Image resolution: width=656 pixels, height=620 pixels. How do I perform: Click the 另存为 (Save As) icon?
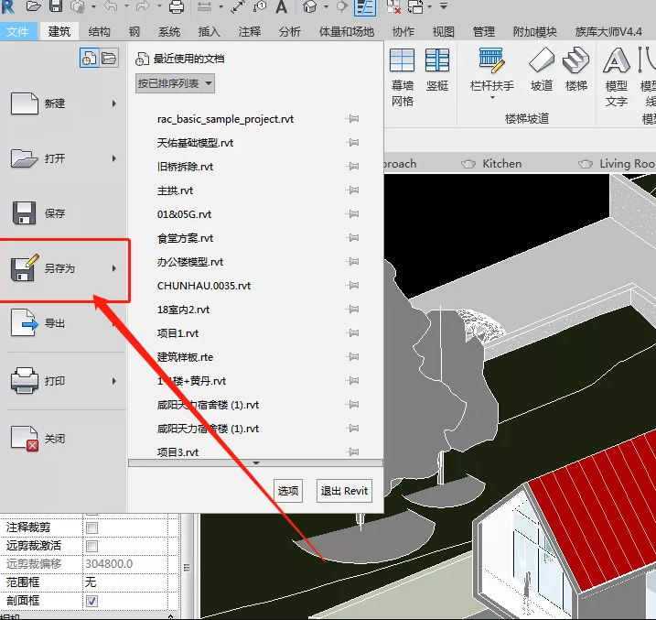(25, 267)
